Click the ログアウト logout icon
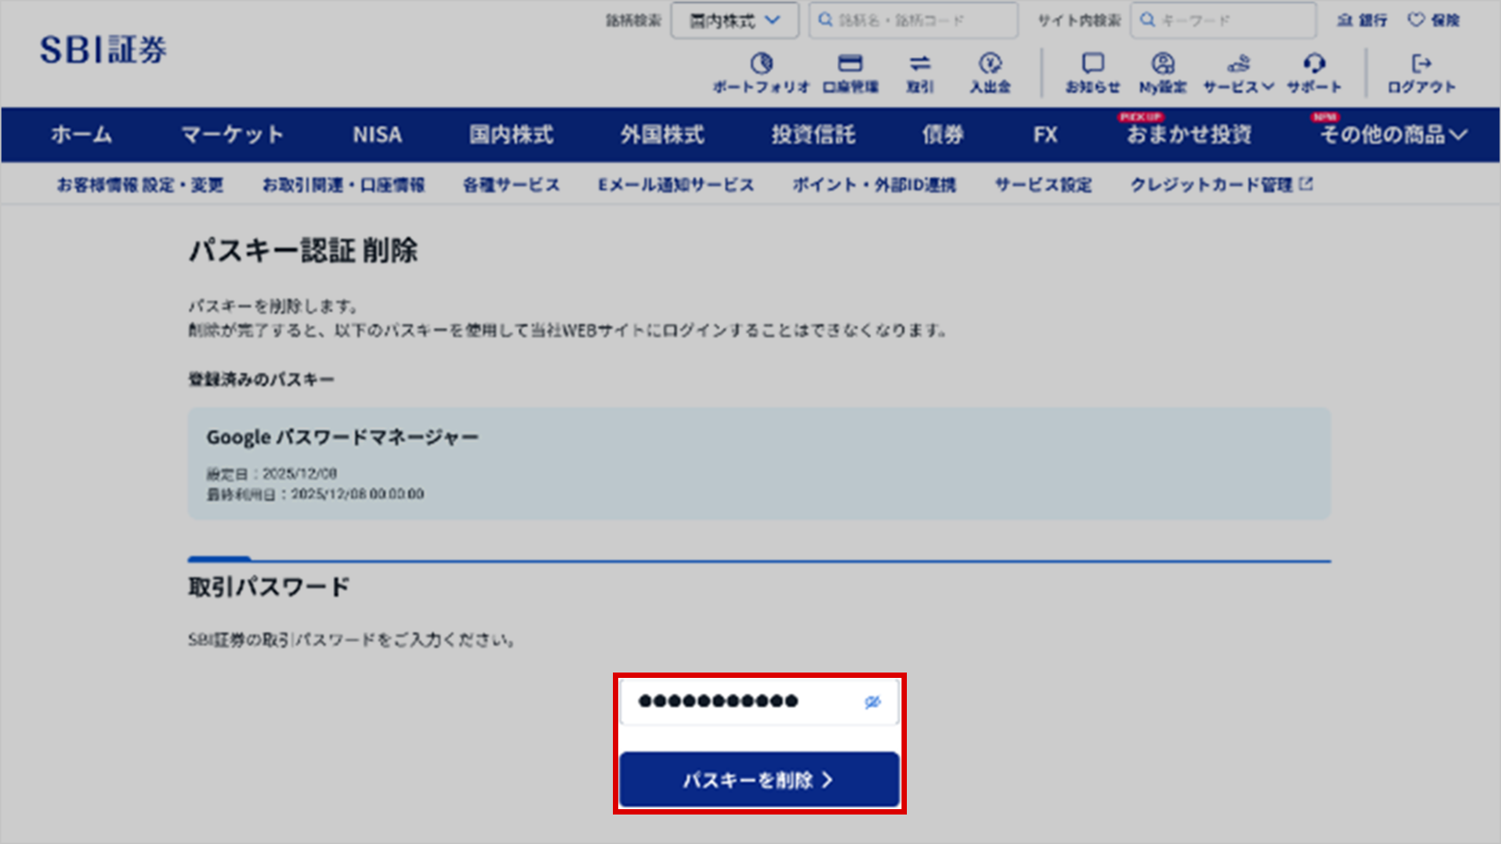Image resolution: width=1501 pixels, height=844 pixels. click(x=1421, y=72)
